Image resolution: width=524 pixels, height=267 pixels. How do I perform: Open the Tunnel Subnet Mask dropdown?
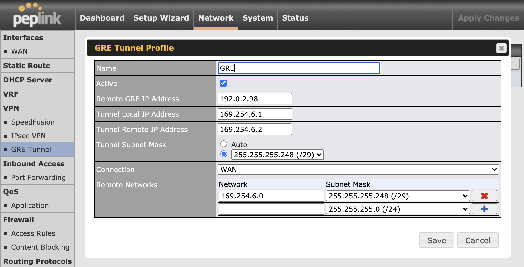[x=277, y=155]
